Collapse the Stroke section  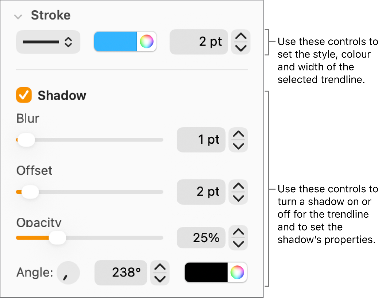click(x=18, y=16)
